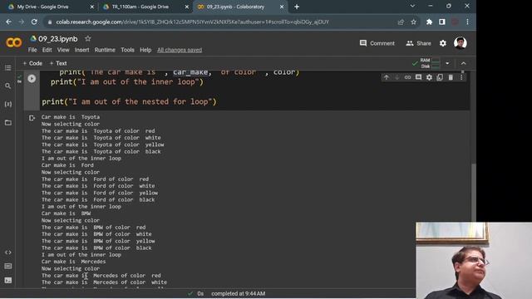
Task: Move cell up with arrow icon
Action: (386, 77)
